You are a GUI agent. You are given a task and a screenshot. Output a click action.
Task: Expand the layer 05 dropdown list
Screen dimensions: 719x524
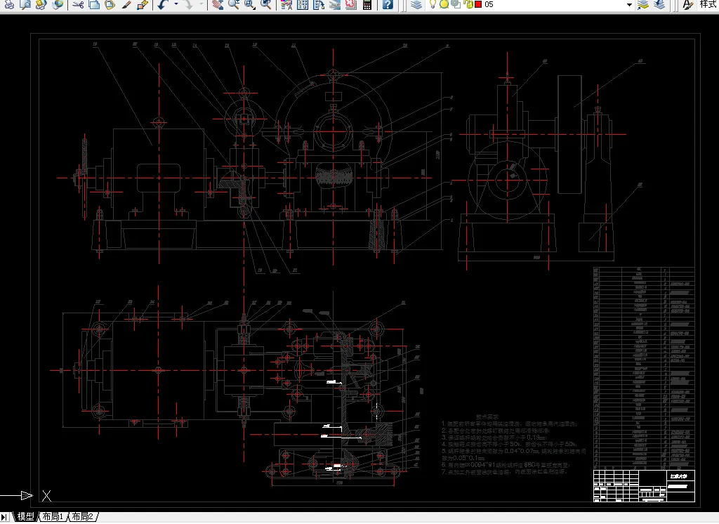tap(629, 5)
